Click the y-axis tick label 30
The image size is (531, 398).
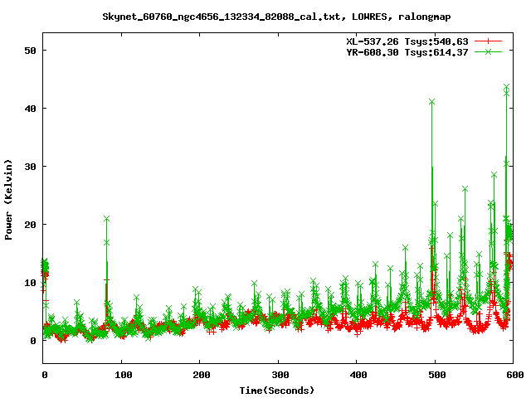click(30, 167)
